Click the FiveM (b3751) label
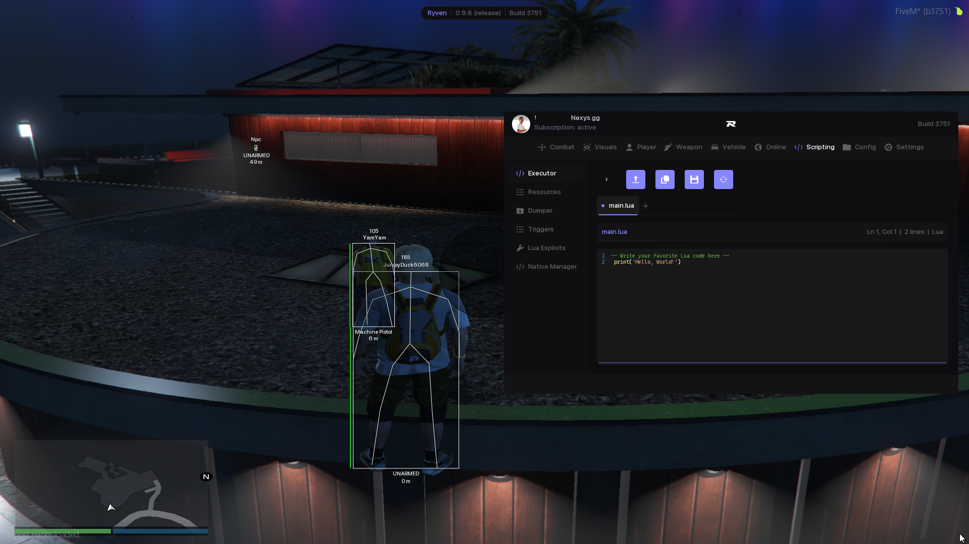 923,11
